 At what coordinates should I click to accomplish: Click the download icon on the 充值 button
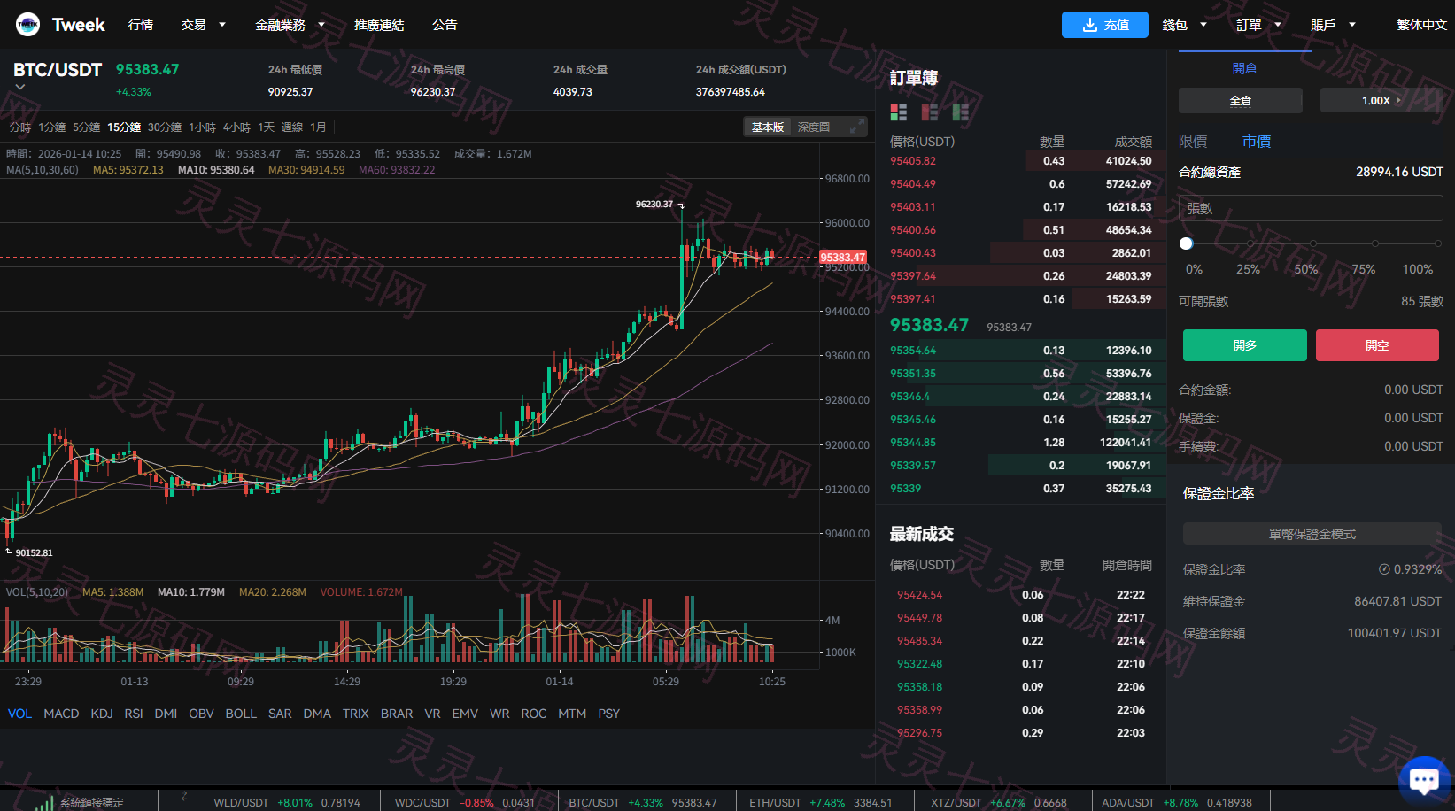coord(1090,25)
